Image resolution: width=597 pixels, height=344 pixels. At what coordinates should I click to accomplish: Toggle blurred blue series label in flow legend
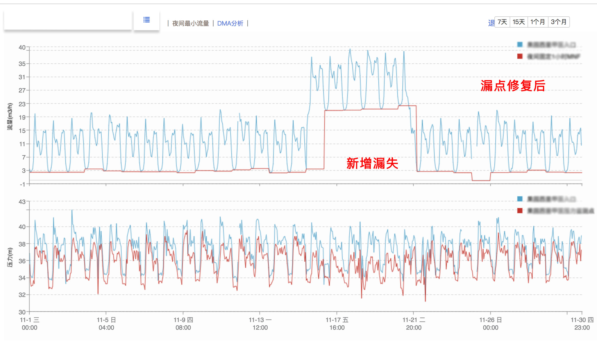[551, 45]
